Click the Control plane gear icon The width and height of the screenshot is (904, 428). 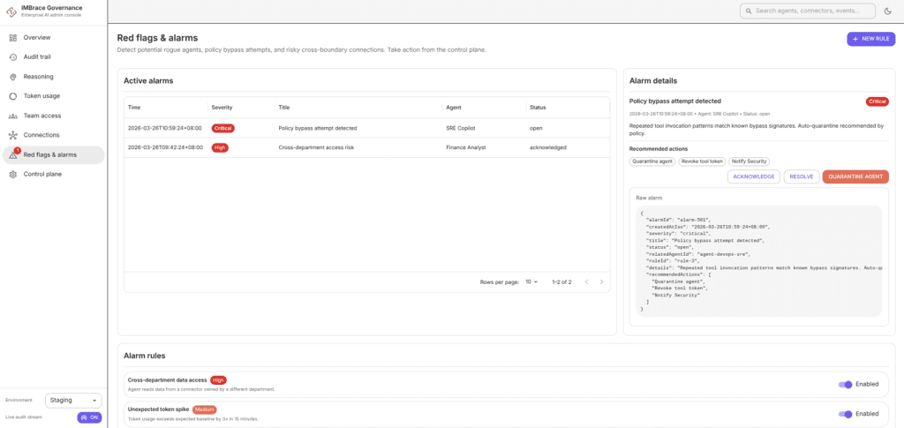pos(13,174)
